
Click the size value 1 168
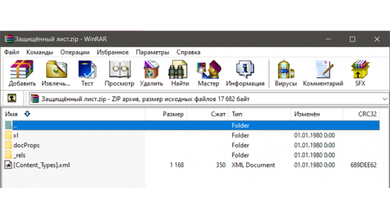click(177, 165)
